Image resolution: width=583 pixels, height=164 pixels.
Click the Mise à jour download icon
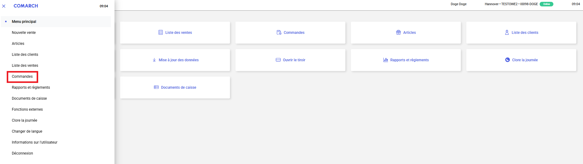pos(154,60)
